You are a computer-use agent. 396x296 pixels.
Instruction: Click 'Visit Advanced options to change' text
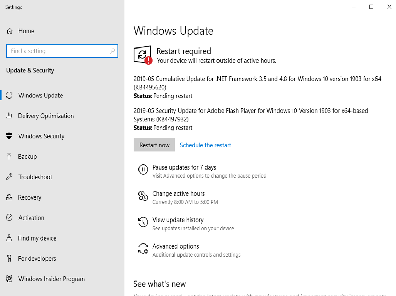(210, 176)
